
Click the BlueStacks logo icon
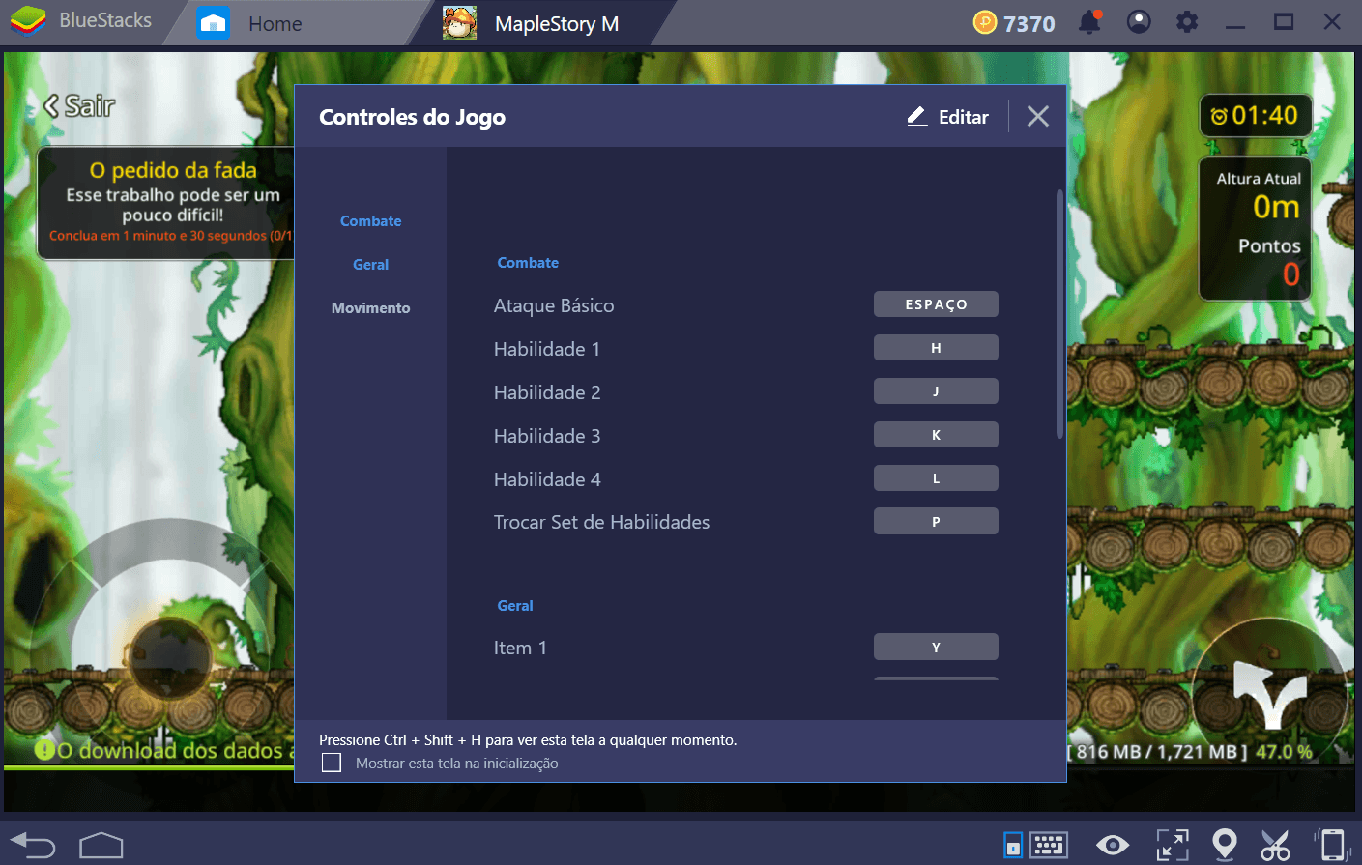tap(28, 20)
